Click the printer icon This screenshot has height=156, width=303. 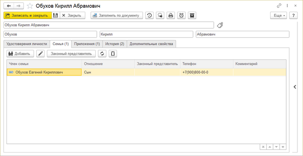click(171, 16)
